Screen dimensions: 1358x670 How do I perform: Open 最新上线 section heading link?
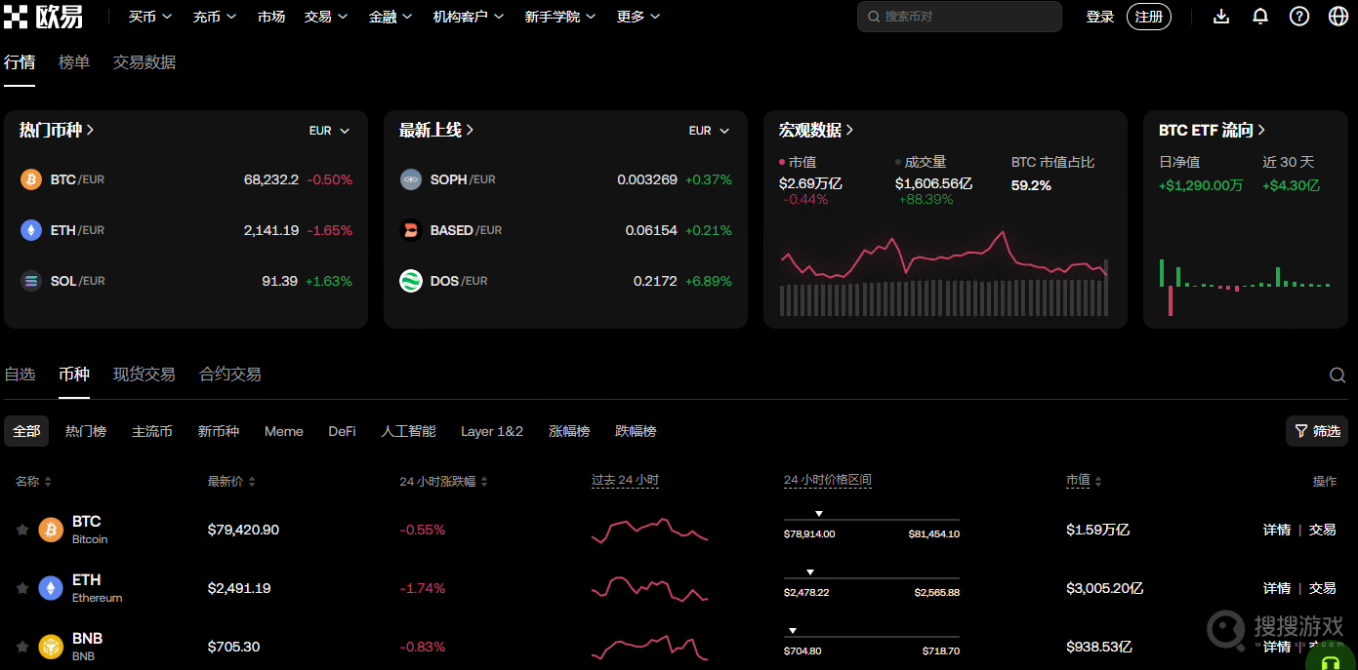(436, 130)
